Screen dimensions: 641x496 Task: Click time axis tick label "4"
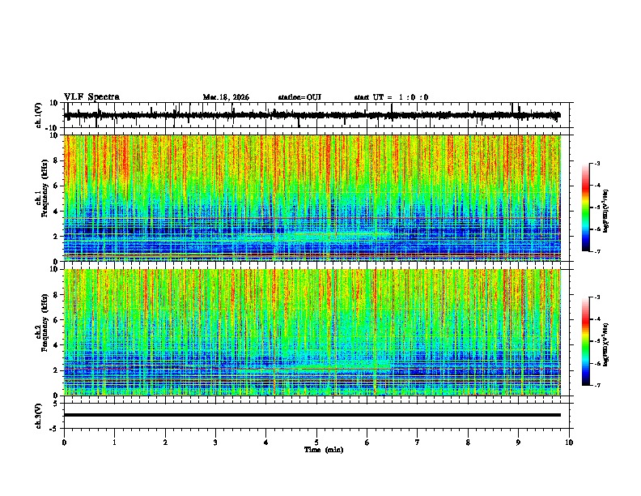coord(266,443)
